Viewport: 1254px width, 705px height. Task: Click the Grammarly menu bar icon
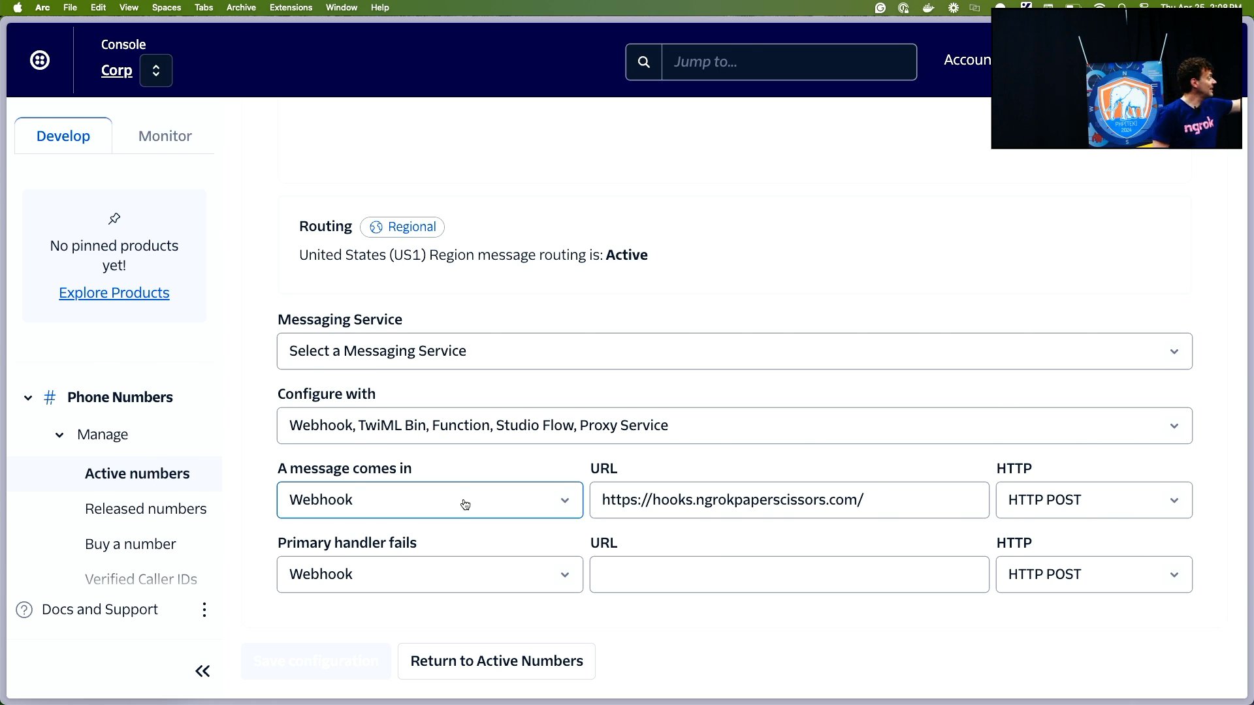click(x=880, y=8)
